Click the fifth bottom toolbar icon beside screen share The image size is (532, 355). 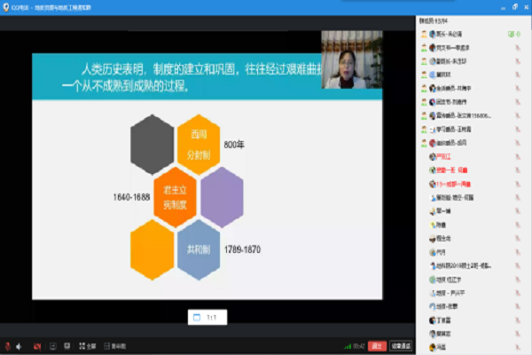(x=66, y=345)
